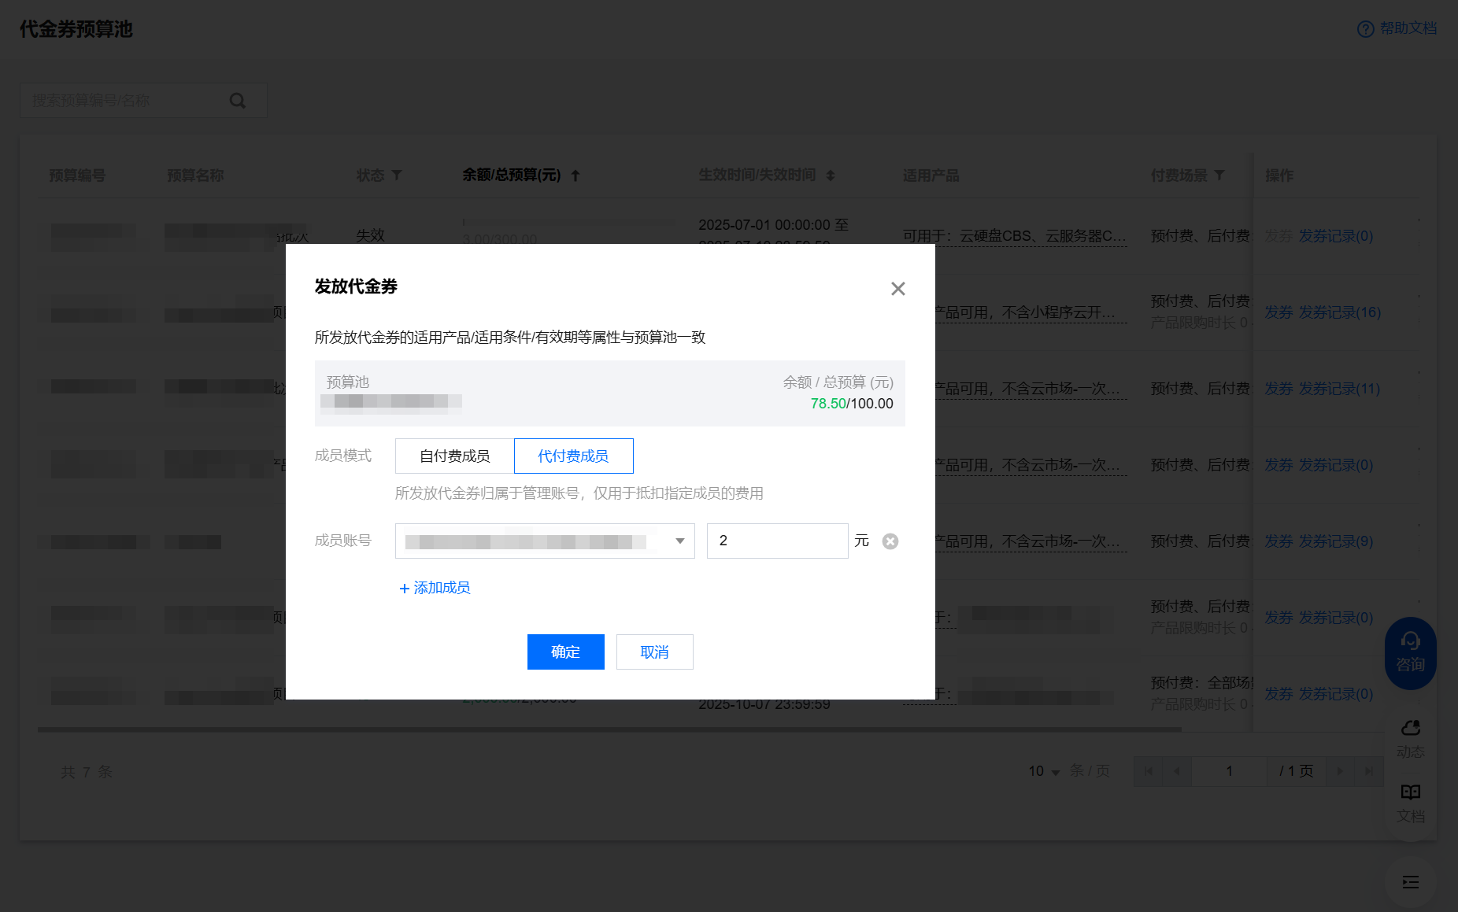1458x912 pixels.
Task: Open 帮助文档 help icon link
Action: [1365, 29]
